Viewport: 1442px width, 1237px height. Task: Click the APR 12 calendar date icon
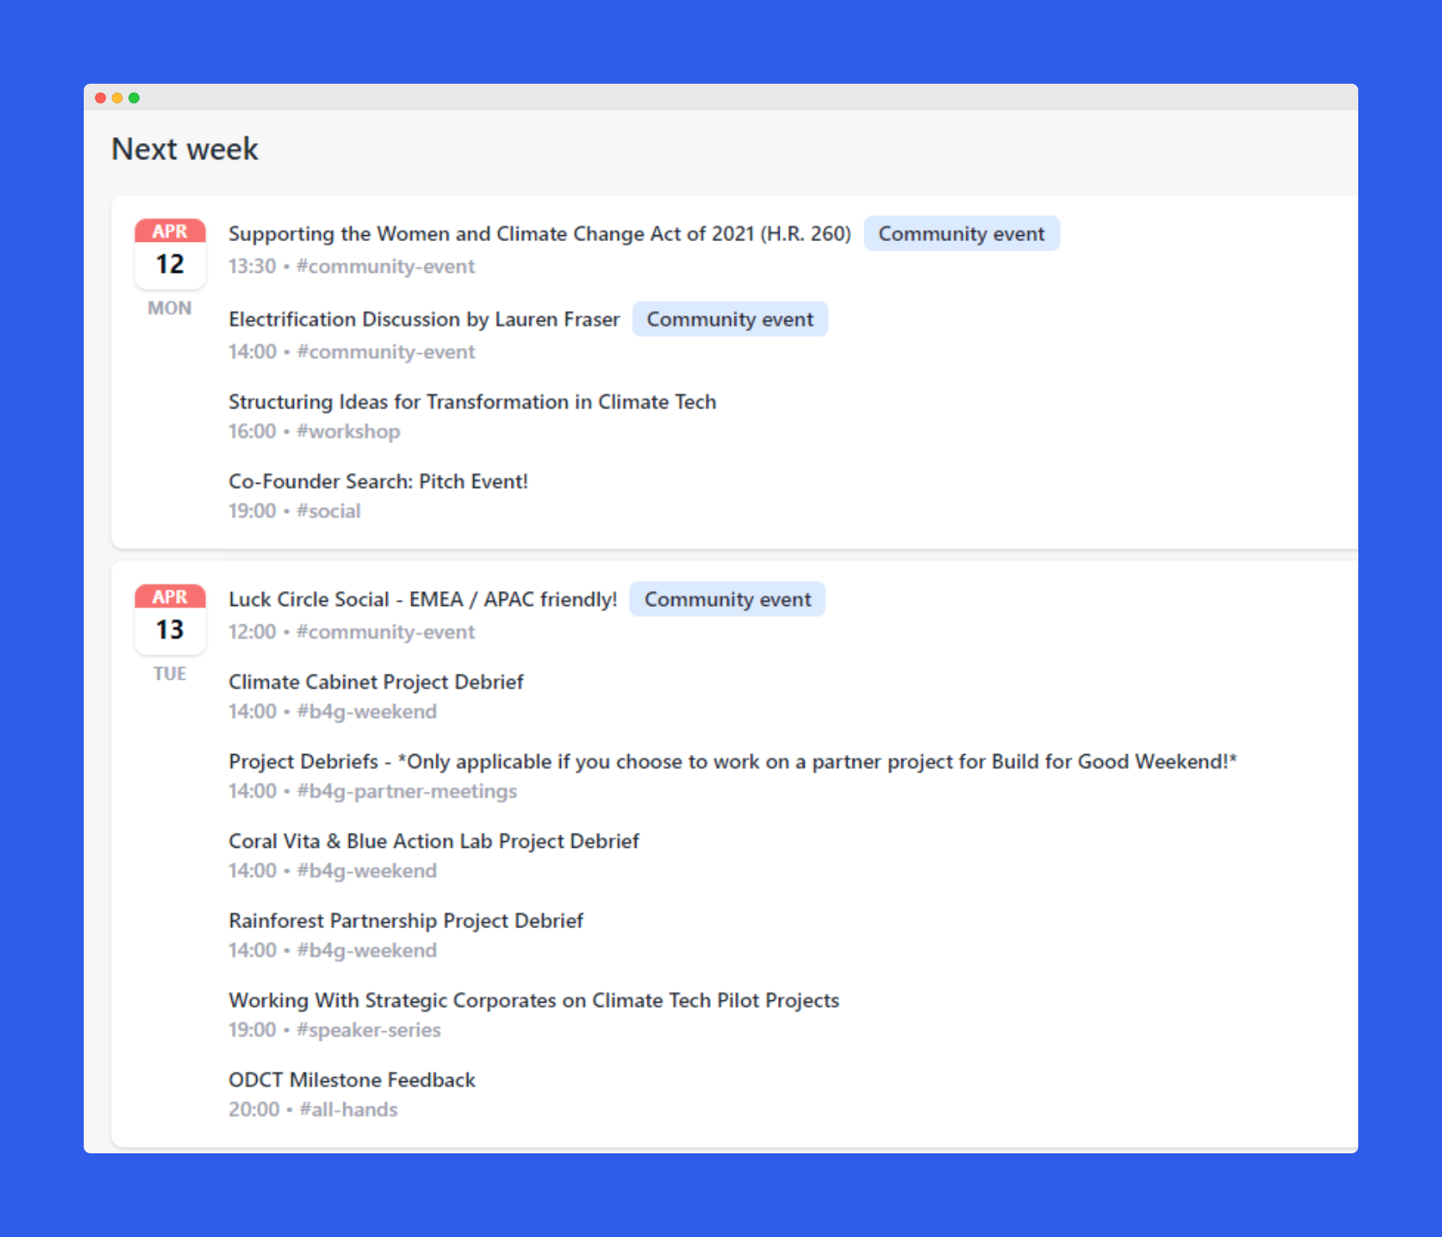pyautogui.click(x=170, y=254)
